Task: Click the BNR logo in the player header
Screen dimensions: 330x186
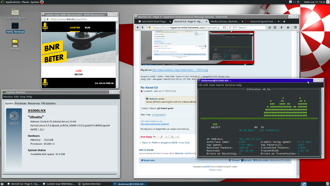Action: 45,27
